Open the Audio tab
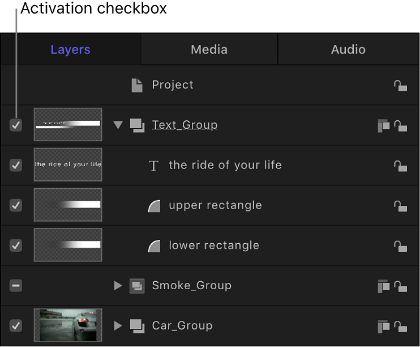This screenshot has height=347, width=420. coord(348,49)
